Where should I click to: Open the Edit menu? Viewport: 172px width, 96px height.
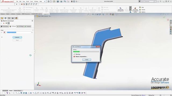(20, 1)
